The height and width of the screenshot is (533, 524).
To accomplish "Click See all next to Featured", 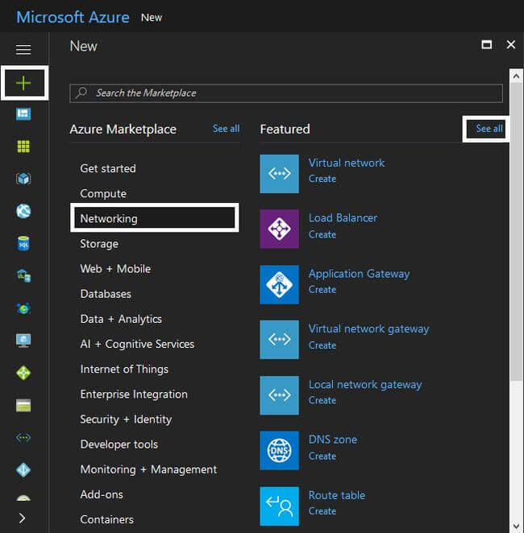I will tap(489, 129).
